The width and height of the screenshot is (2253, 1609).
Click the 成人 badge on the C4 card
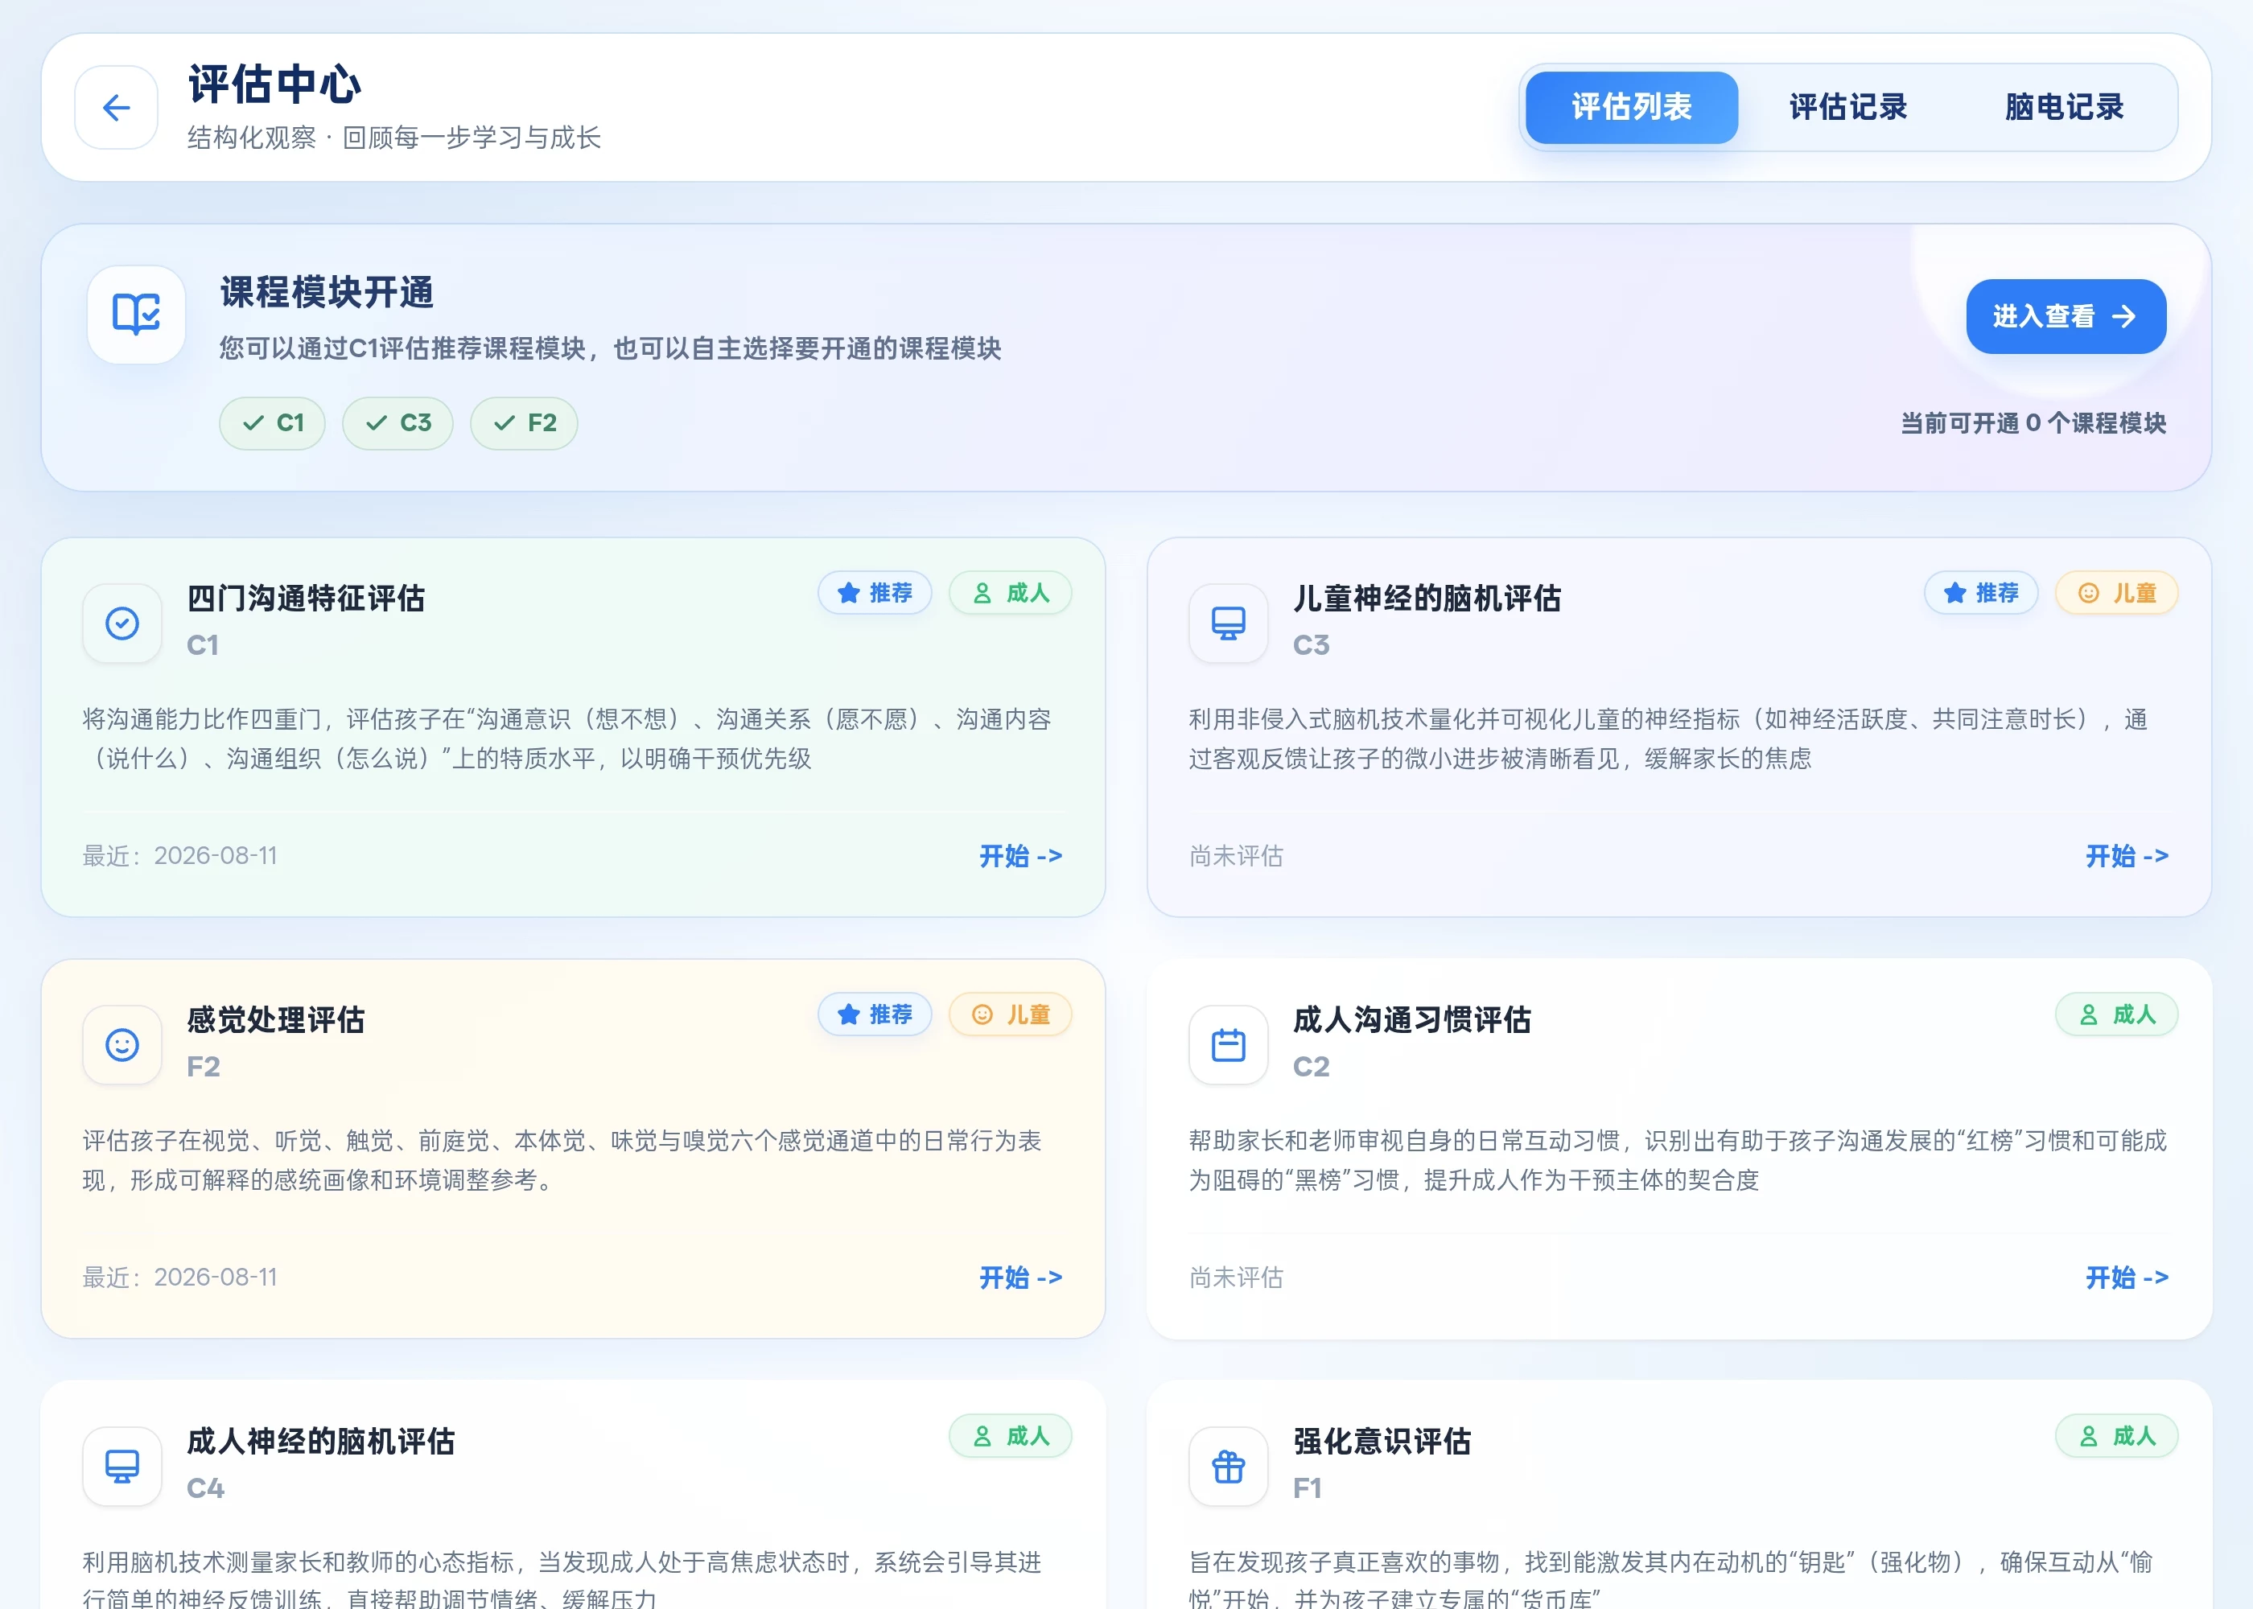1011,1435
